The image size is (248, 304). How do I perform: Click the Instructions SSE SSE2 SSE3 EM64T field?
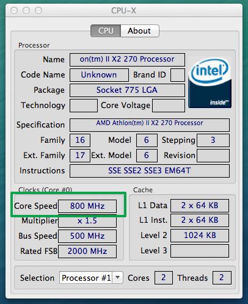tap(150, 171)
